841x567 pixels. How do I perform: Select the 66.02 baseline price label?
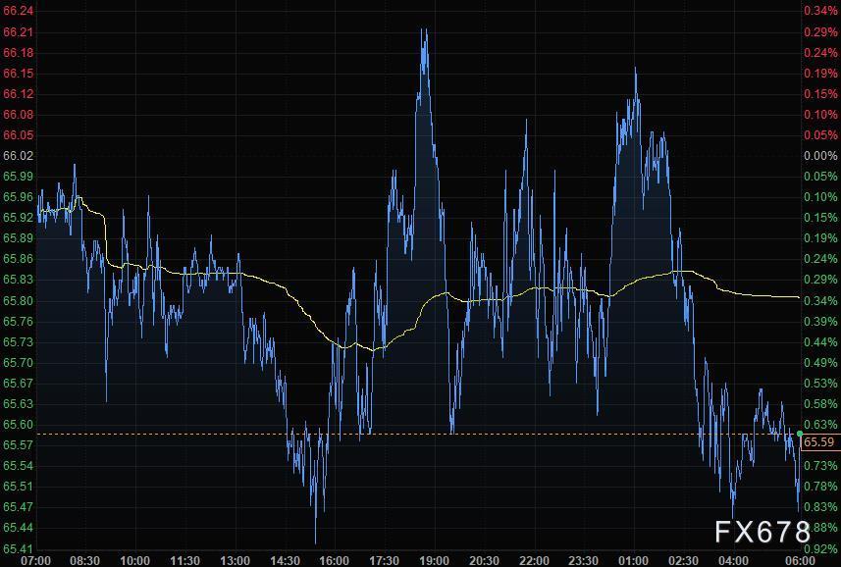(x=18, y=156)
